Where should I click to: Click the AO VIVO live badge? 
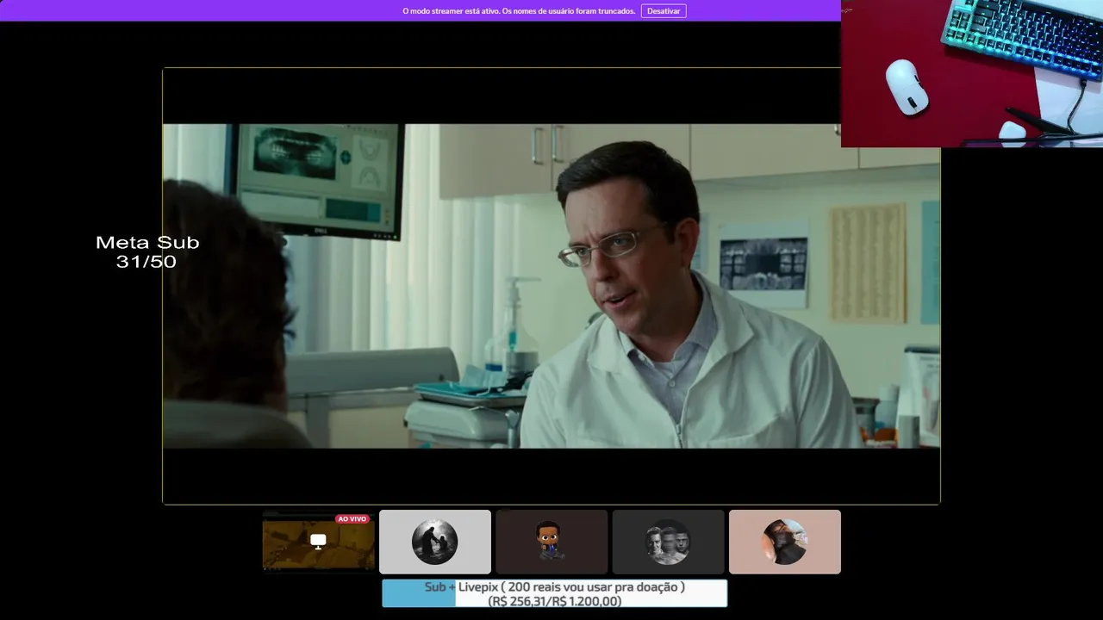pyautogui.click(x=352, y=519)
